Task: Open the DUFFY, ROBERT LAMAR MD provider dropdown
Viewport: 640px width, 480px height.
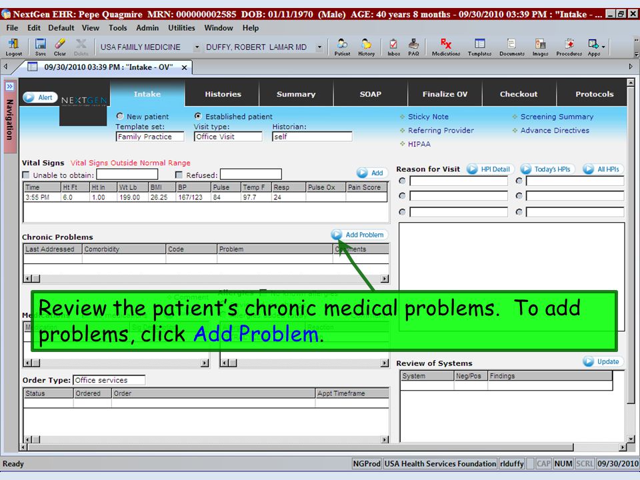Action: click(319, 47)
